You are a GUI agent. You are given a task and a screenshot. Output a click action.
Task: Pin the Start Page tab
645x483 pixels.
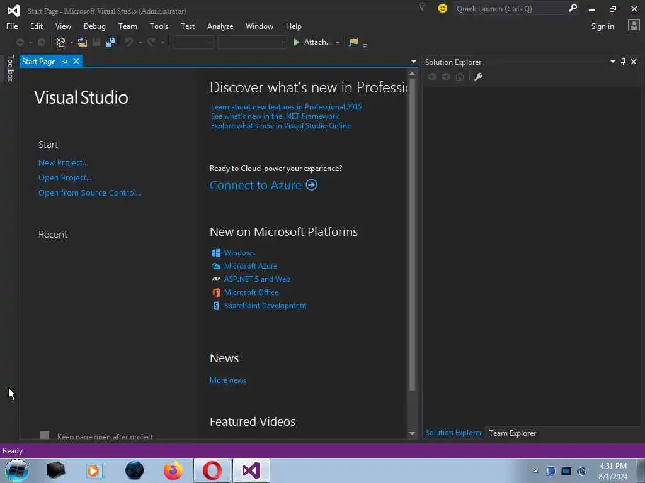coord(65,62)
